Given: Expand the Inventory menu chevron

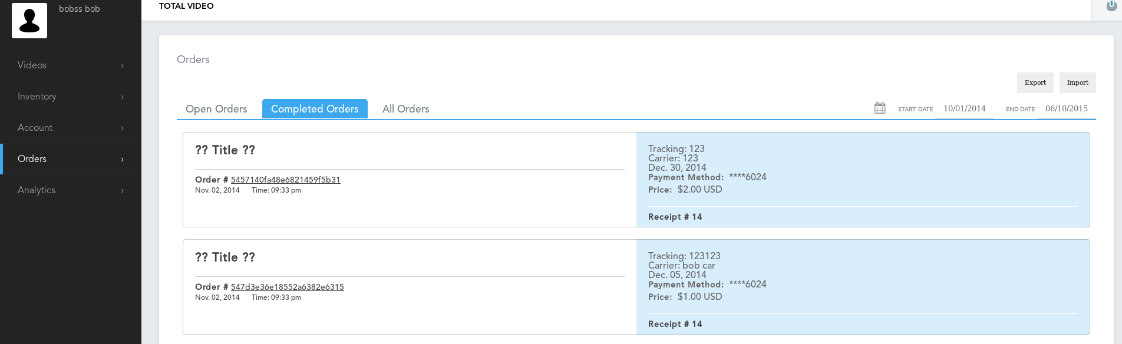Looking at the screenshot, I should point(122,97).
